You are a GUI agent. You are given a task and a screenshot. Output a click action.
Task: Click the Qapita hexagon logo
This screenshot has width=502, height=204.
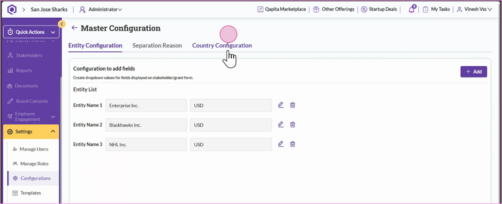coord(12,9)
